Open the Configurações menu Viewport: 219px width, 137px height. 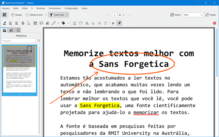point(71,8)
